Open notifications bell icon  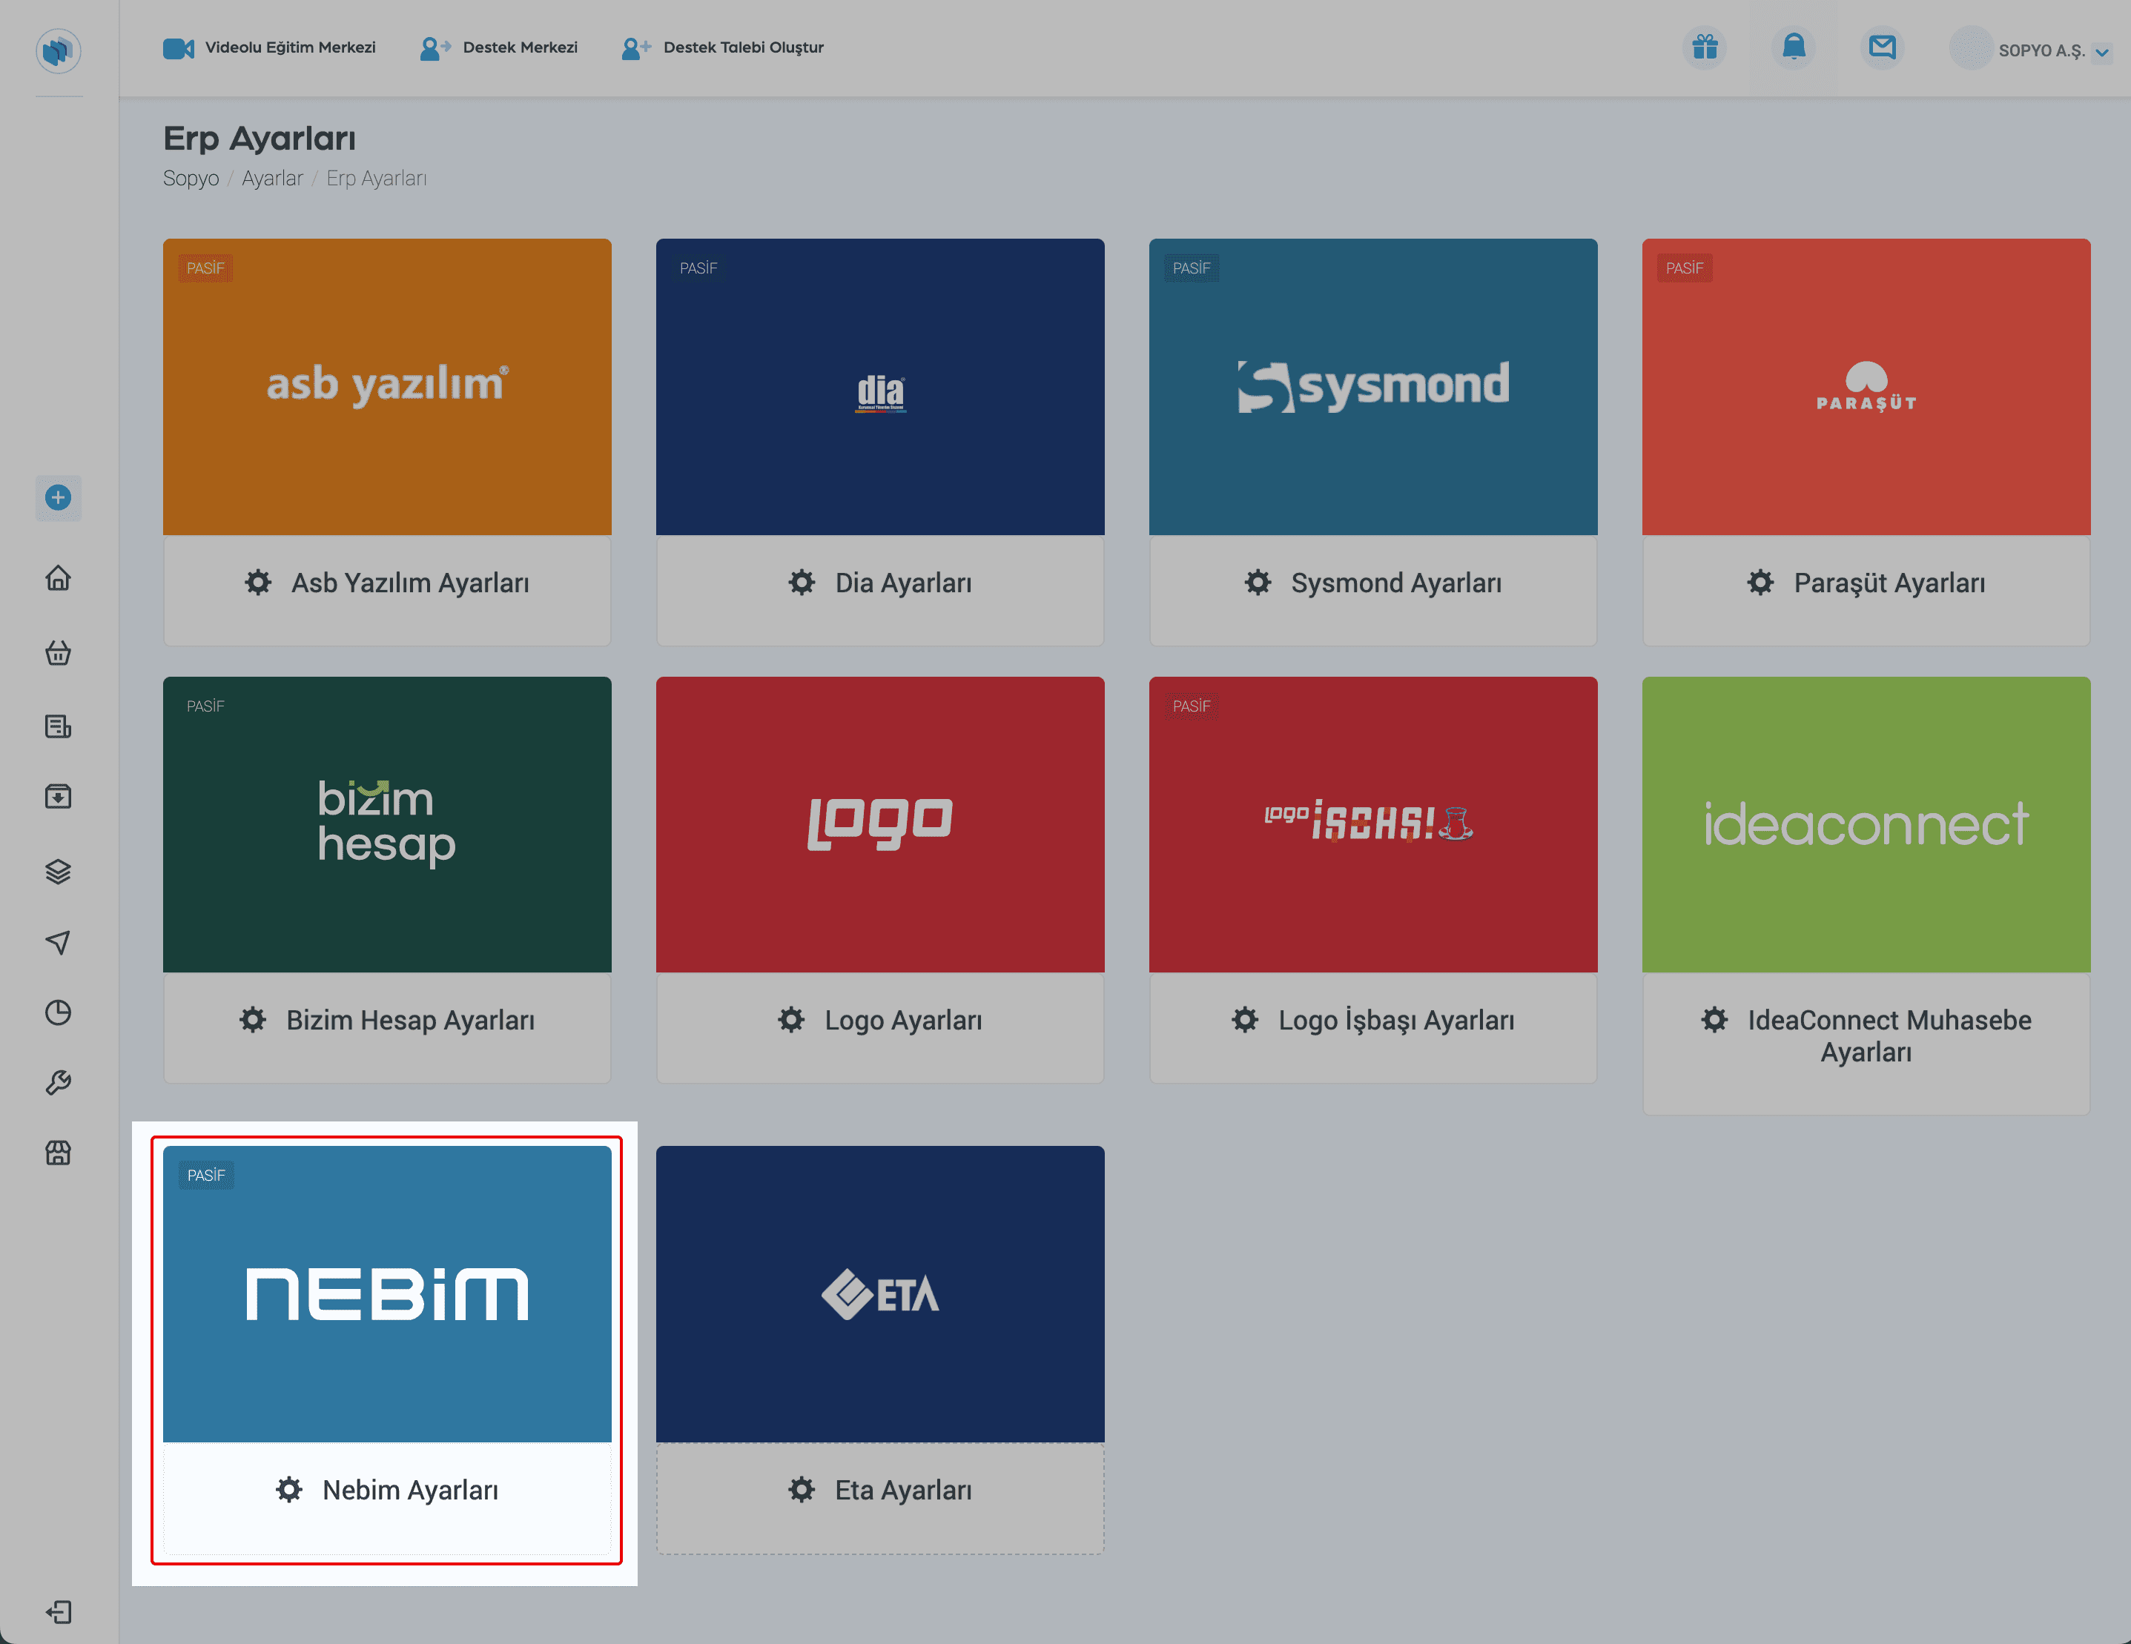[1794, 47]
